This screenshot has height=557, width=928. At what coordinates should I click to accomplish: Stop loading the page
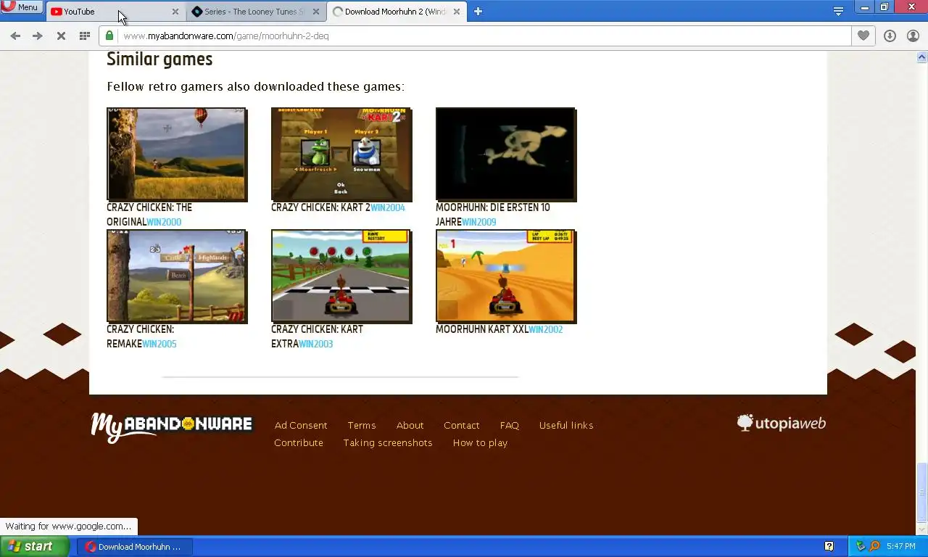(x=61, y=36)
